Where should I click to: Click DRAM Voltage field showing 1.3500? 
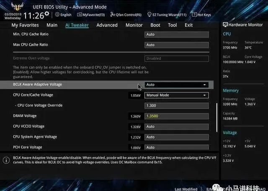click(177, 116)
